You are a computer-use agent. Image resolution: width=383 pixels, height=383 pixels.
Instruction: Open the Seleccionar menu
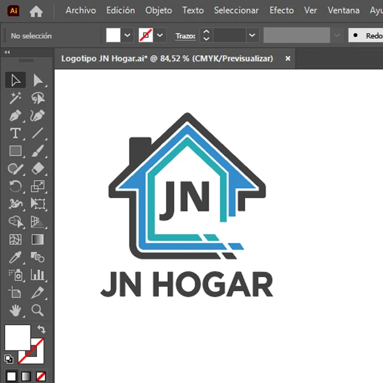click(x=236, y=10)
